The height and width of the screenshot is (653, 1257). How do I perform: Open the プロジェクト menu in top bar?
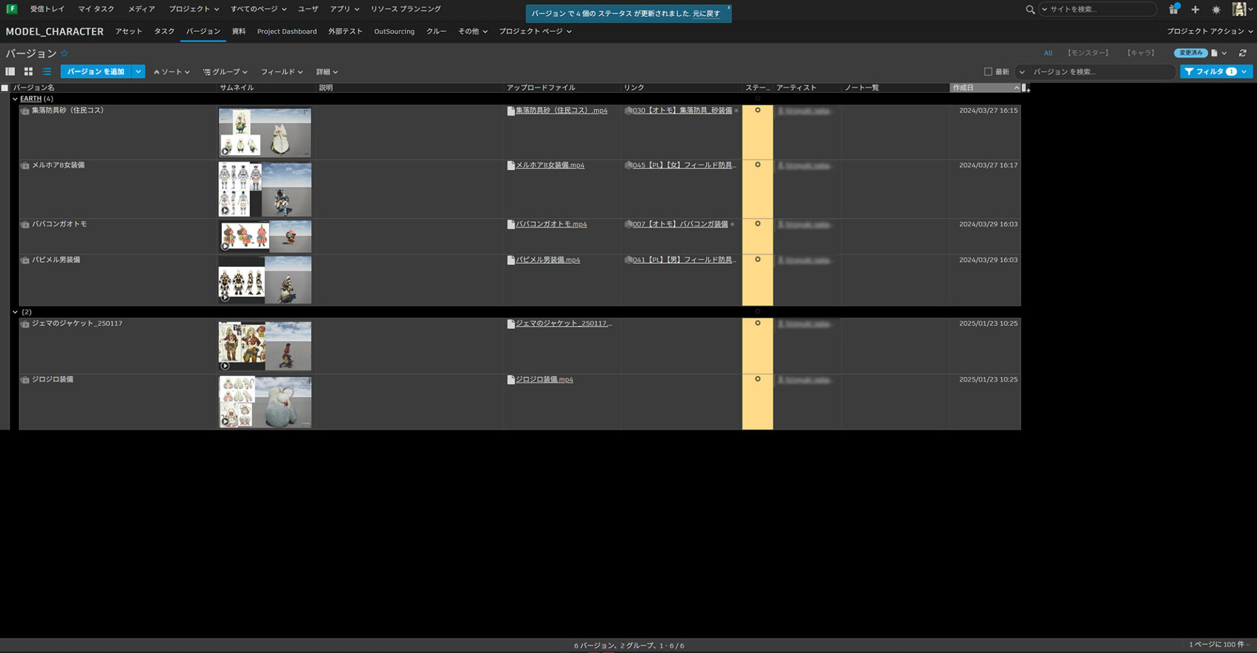tap(193, 9)
